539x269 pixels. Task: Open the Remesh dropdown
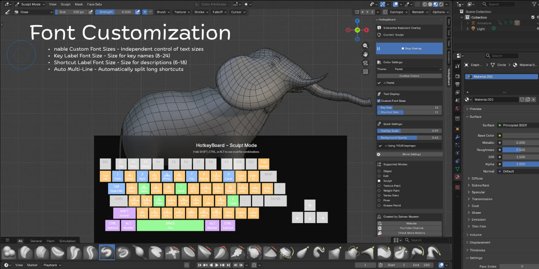420,12
